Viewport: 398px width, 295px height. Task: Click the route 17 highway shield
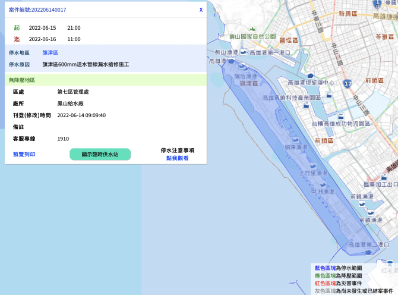pyautogui.click(x=348, y=84)
